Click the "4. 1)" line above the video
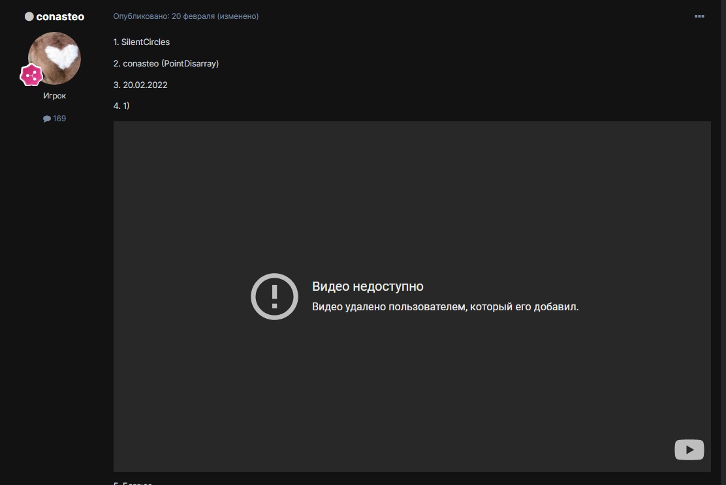Viewport: 726px width, 485px height. tap(121, 106)
